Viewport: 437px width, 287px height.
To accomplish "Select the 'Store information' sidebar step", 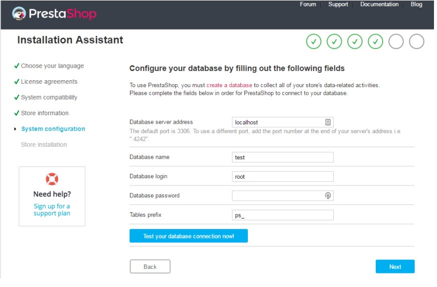I will (x=45, y=113).
